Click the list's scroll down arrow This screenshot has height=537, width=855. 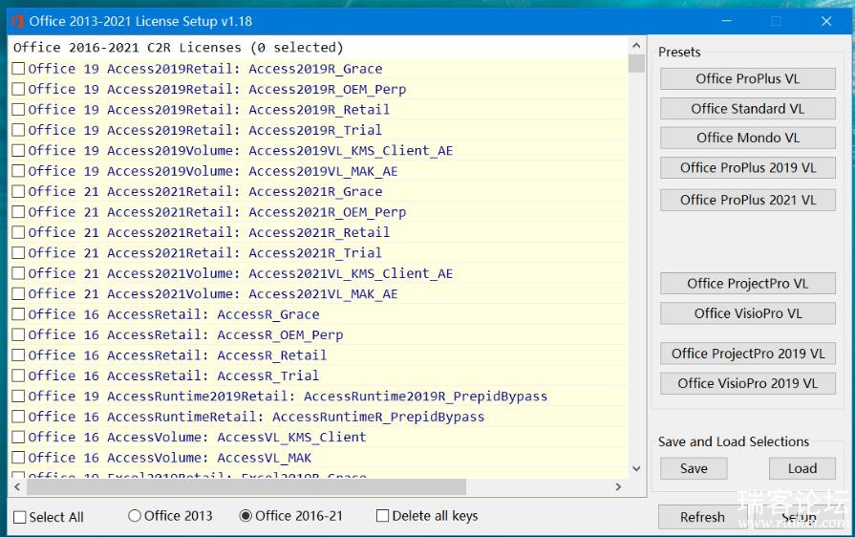636,469
